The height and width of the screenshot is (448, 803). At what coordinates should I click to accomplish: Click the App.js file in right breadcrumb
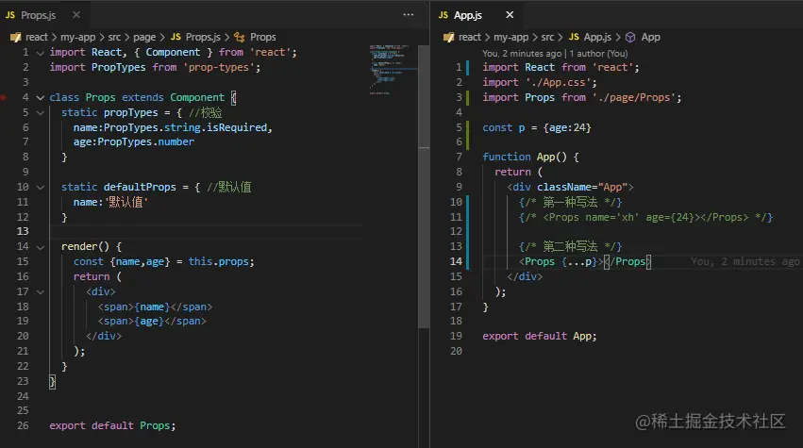pyautogui.click(x=598, y=37)
